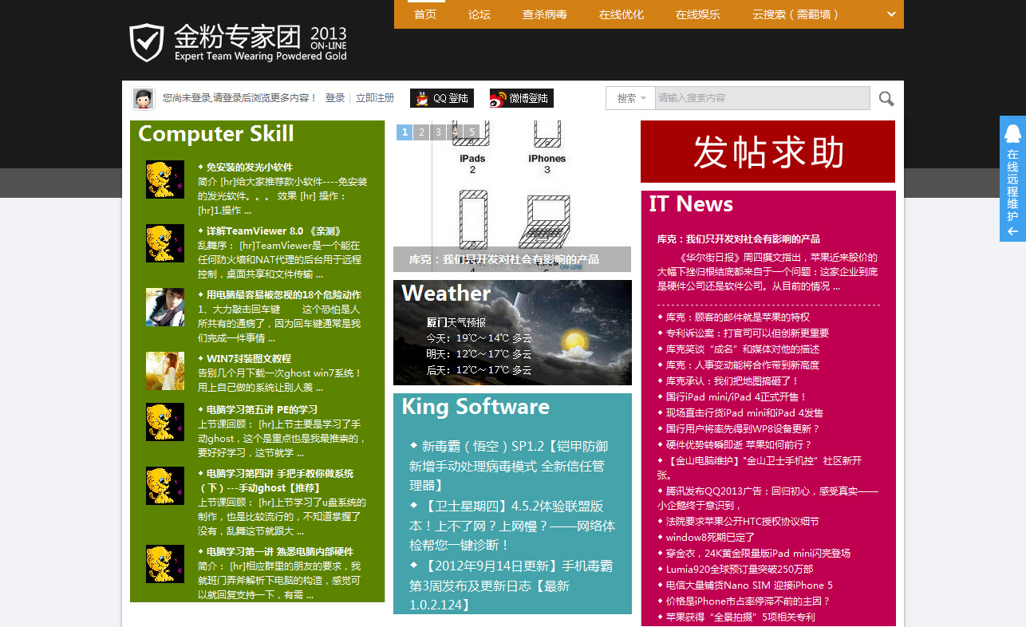Open news 价格是iPhone市占率停滞不前的主因？
The width and height of the screenshot is (1026, 627).
pos(748,601)
